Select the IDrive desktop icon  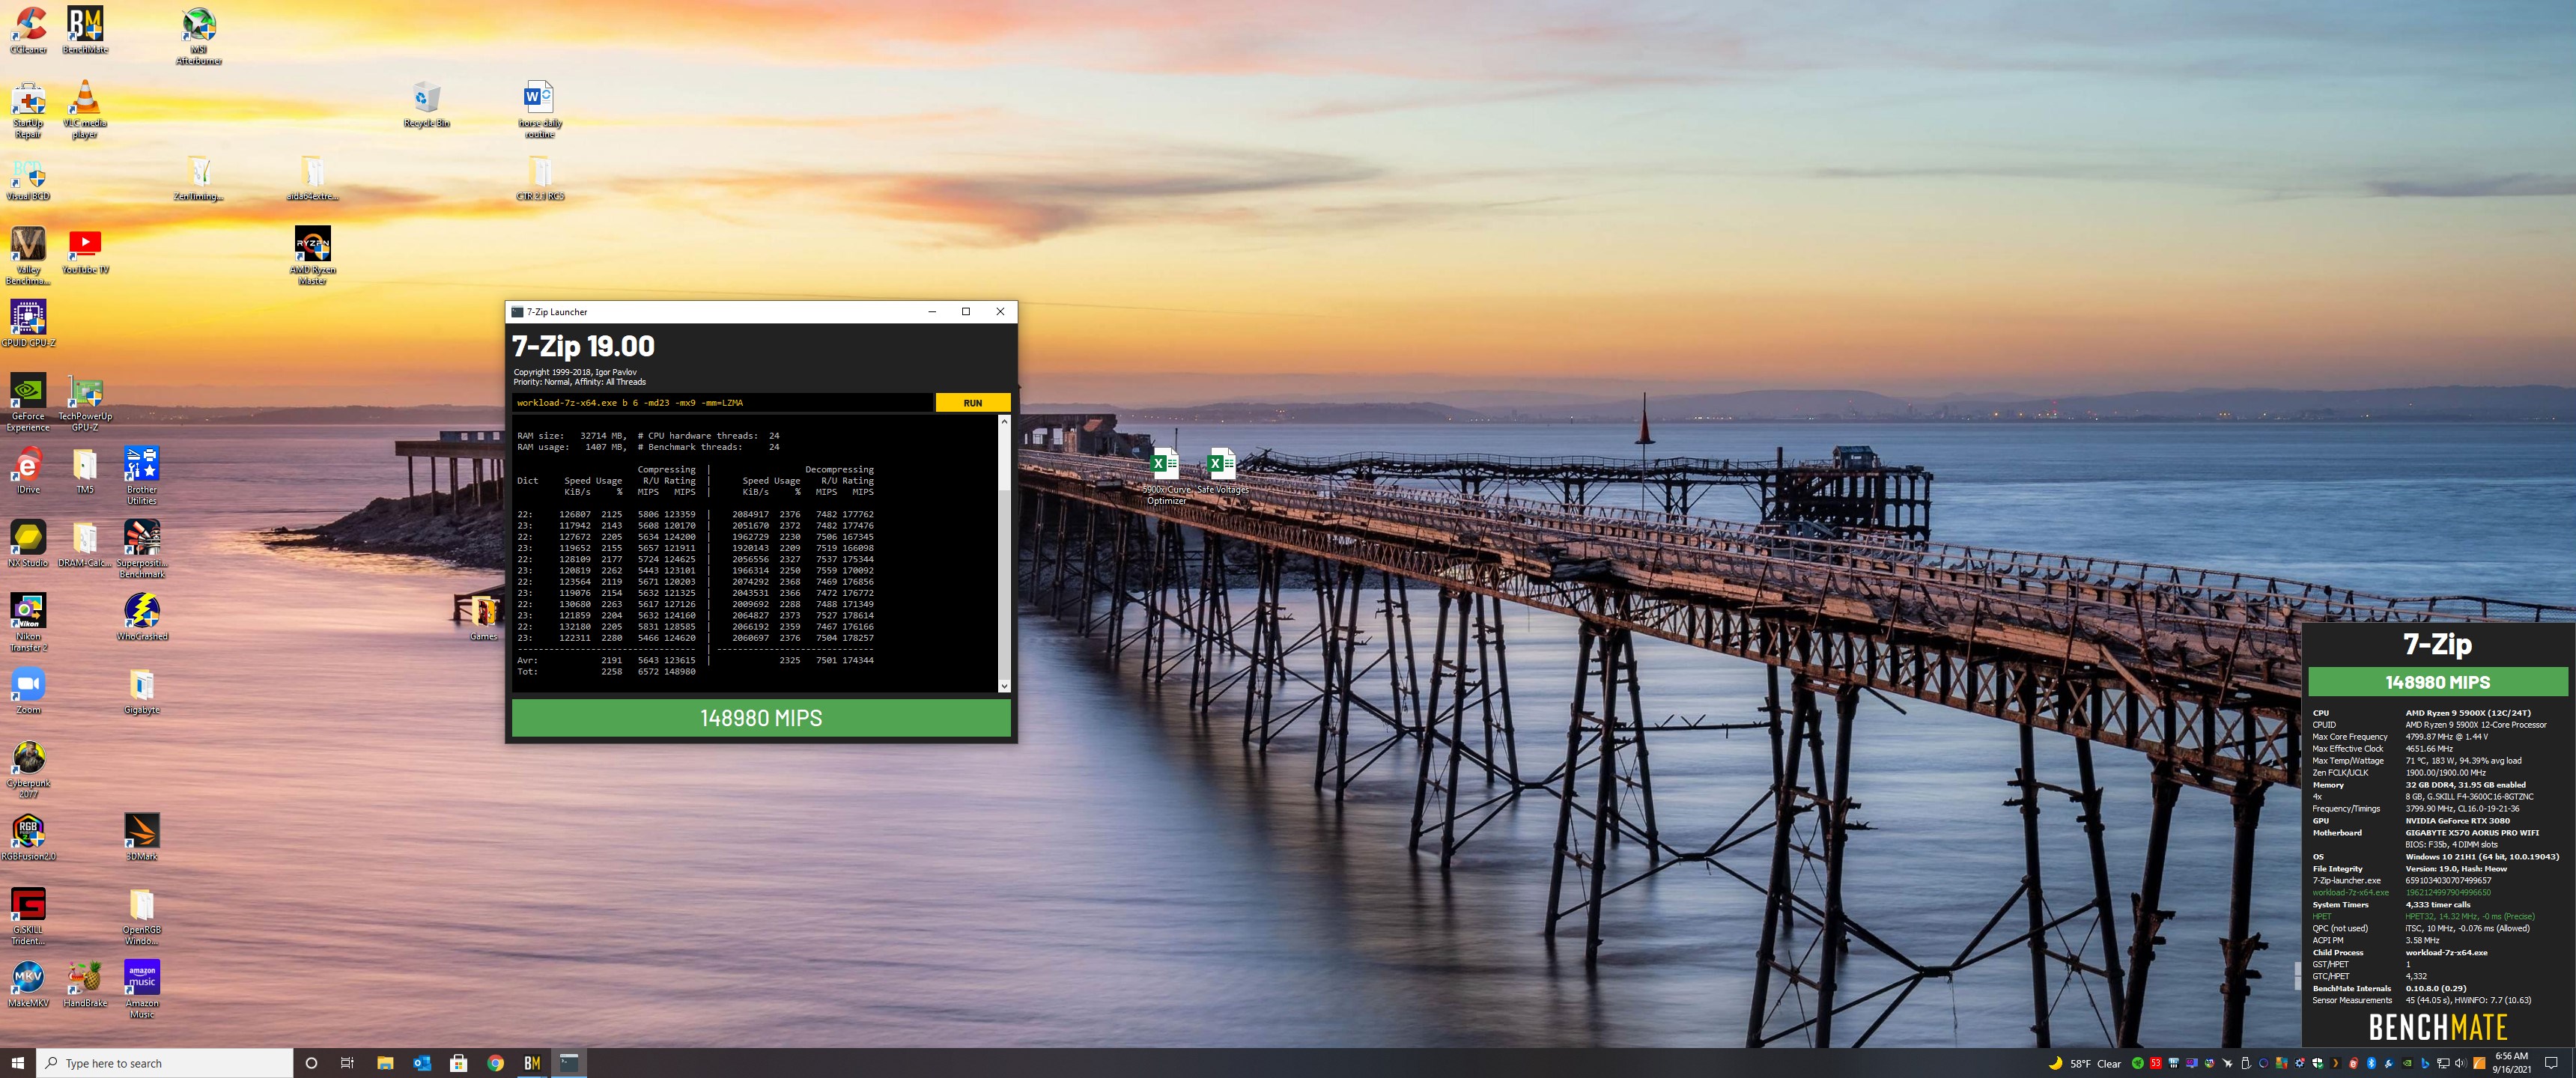28,470
